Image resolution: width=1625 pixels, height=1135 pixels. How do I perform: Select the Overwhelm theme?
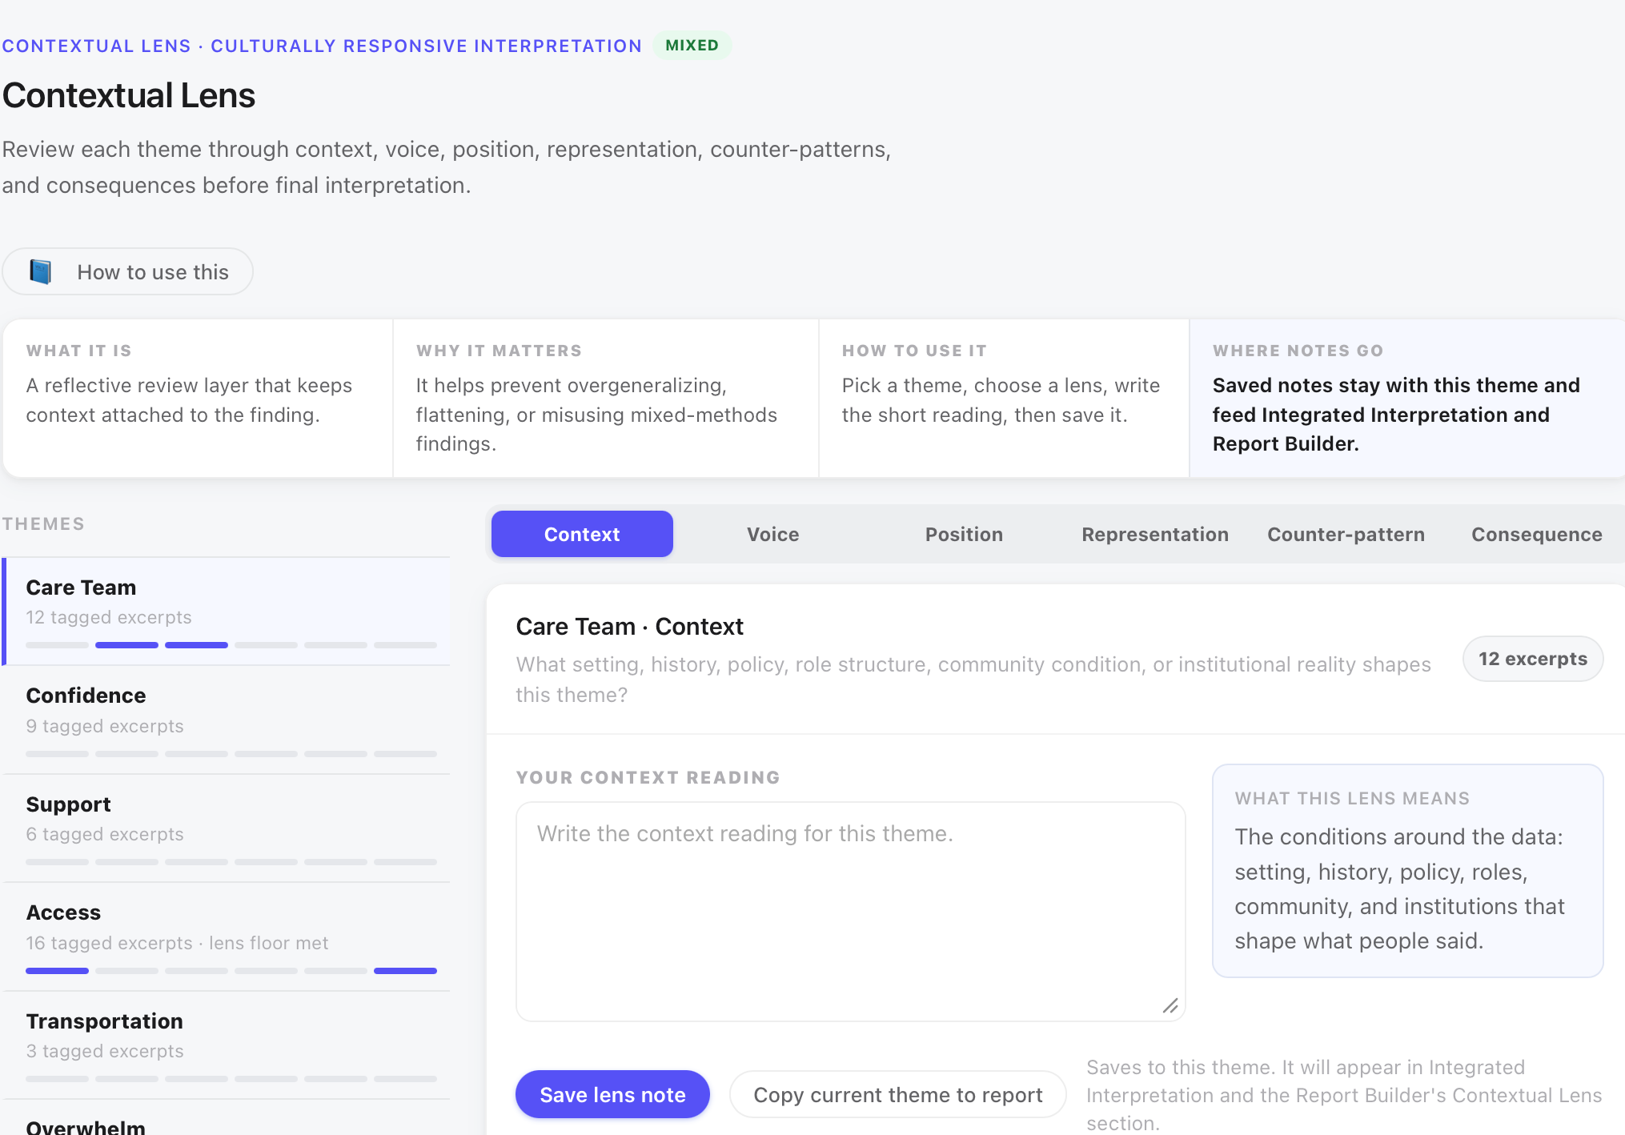pyautogui.click(x=227, y=1119)
